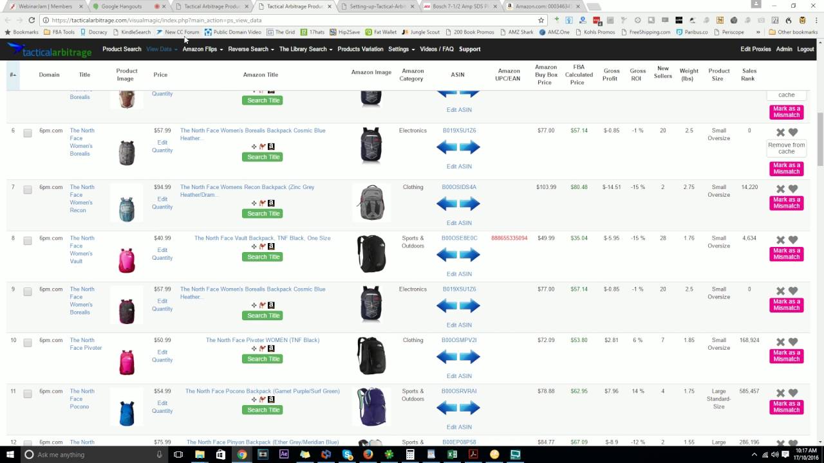Click the heart favorite icon in row 9
This screenshot has width=824, height=463.
[x=793, y=291]
